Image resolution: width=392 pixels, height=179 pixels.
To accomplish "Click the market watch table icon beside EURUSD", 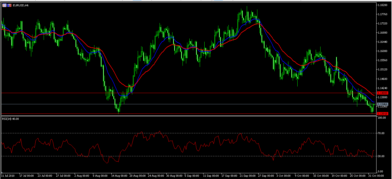I will tap(4, 5).
